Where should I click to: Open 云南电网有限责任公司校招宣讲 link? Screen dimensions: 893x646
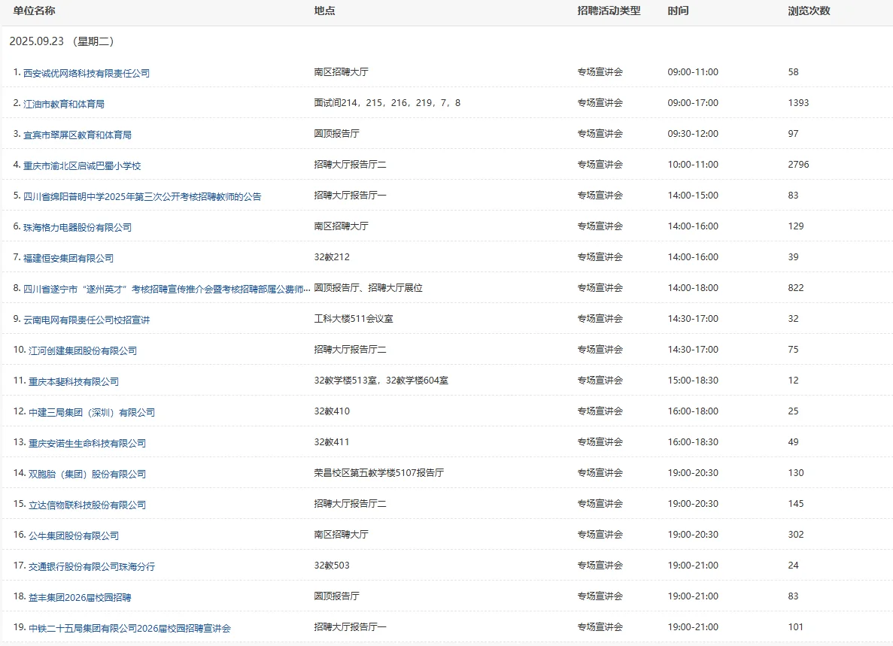pyautogui.click(x=87, y=320)
